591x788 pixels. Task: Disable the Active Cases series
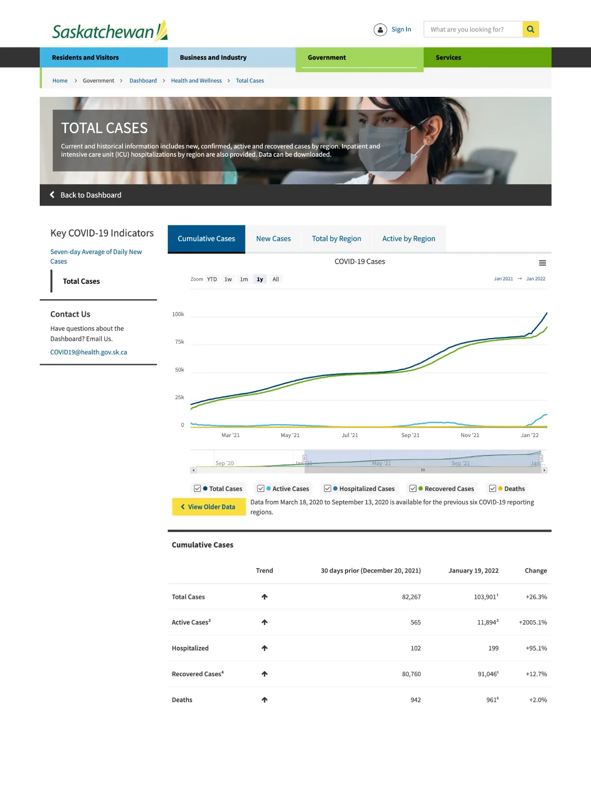click(260, 488)
